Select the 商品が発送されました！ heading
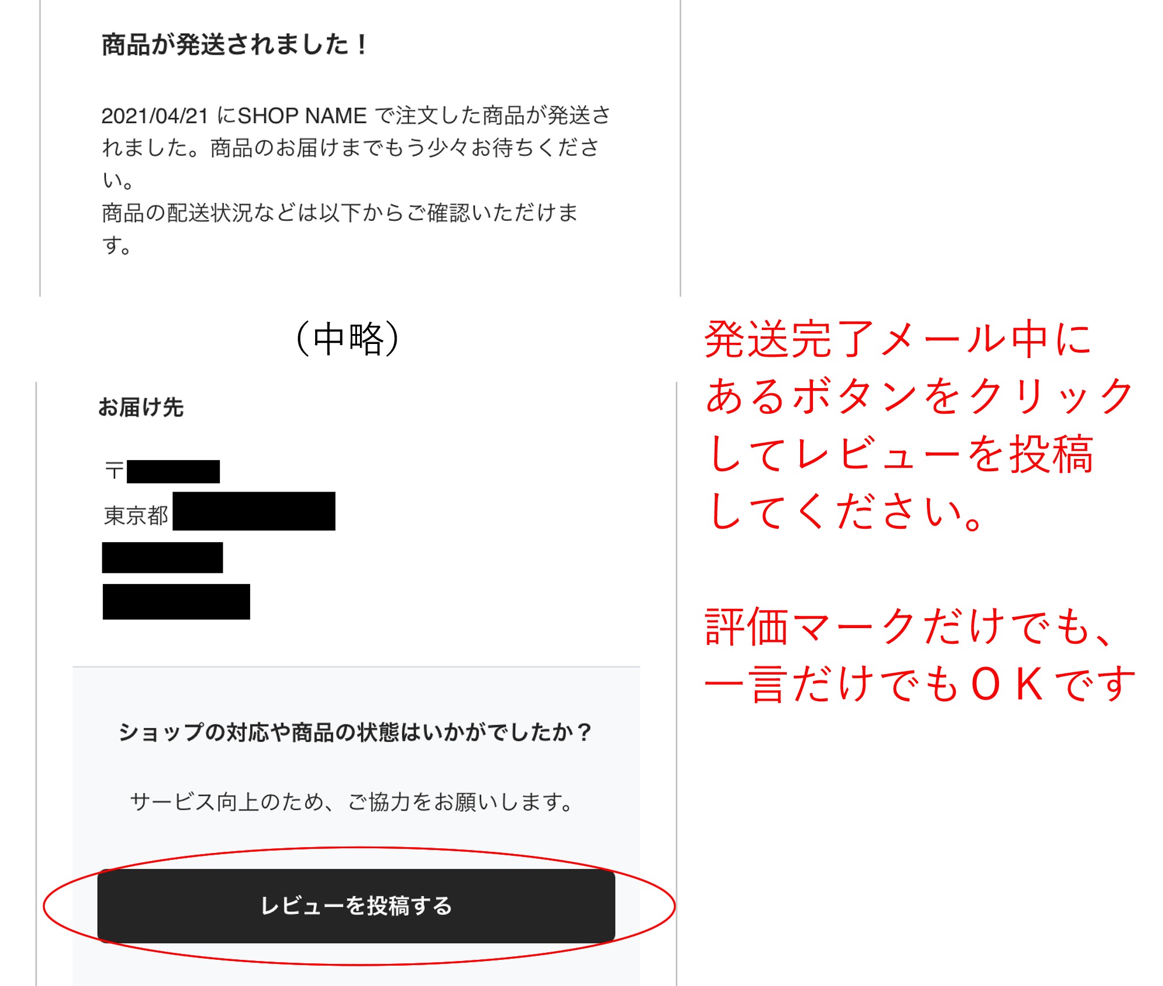This screenshot has height=986, width=1163. pyautogui.click(x=235, y=45)
